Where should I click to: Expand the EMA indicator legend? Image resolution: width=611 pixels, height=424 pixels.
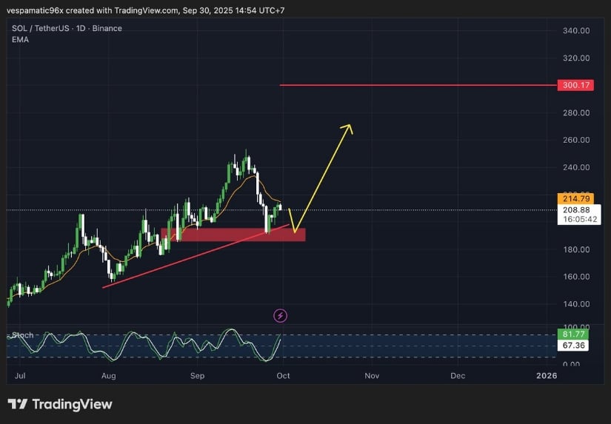tap(19, 40)
